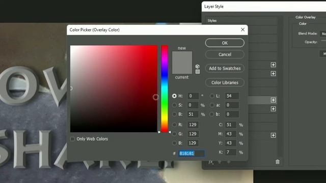326x183 pixels.
Task: Click plus icon on the highlighted style row
Action: (273, 100)
